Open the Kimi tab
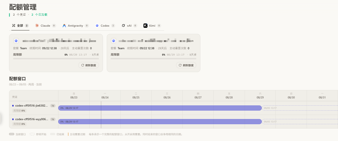The height and width of the screenshot is (141, 338). [x=152, y=25]
